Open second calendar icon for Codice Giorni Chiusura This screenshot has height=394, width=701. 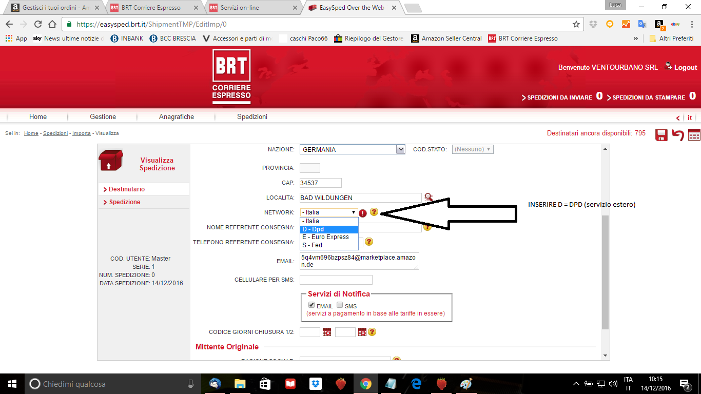tap(362, 332)
